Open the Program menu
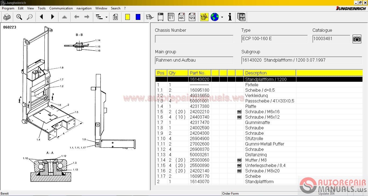Screen dimensions: 368x196 8,8
